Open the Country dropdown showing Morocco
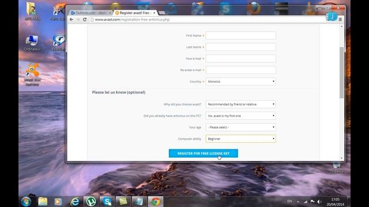 (x=241, y=82)
